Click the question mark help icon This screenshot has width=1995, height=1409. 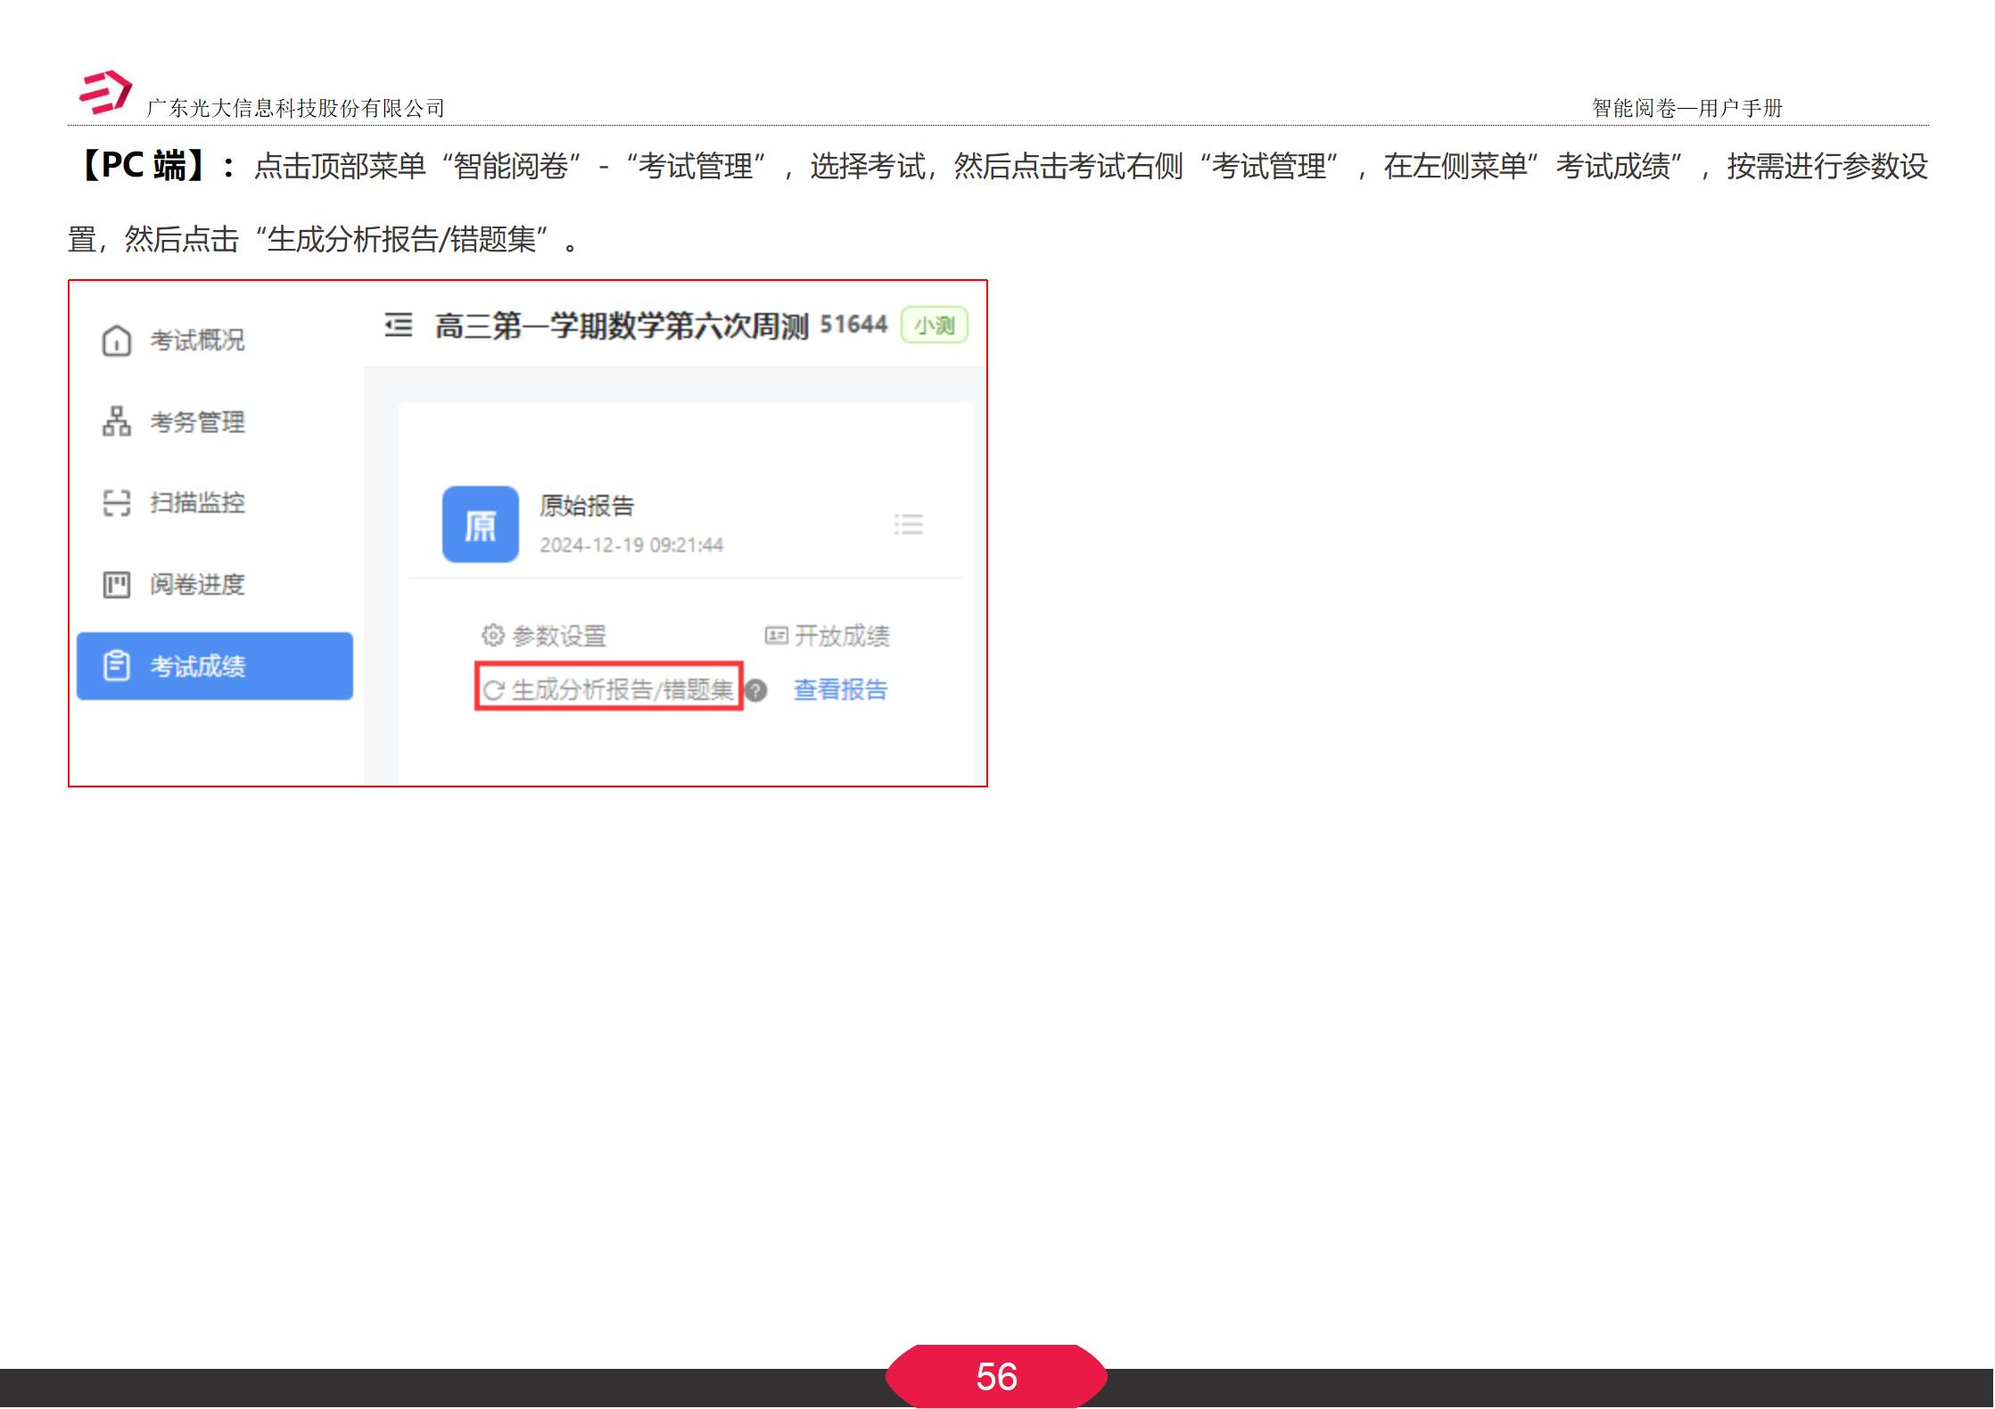click(x=755, y=689)
